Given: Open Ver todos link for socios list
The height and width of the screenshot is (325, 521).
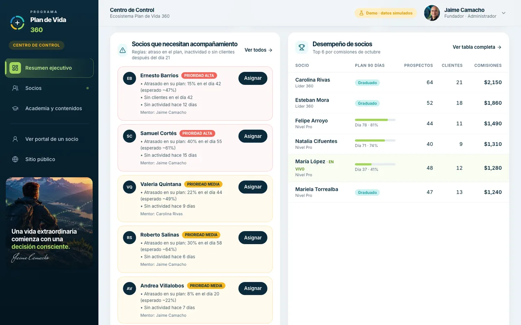Looking at the screenshot, I should click(x=258, y=50).
